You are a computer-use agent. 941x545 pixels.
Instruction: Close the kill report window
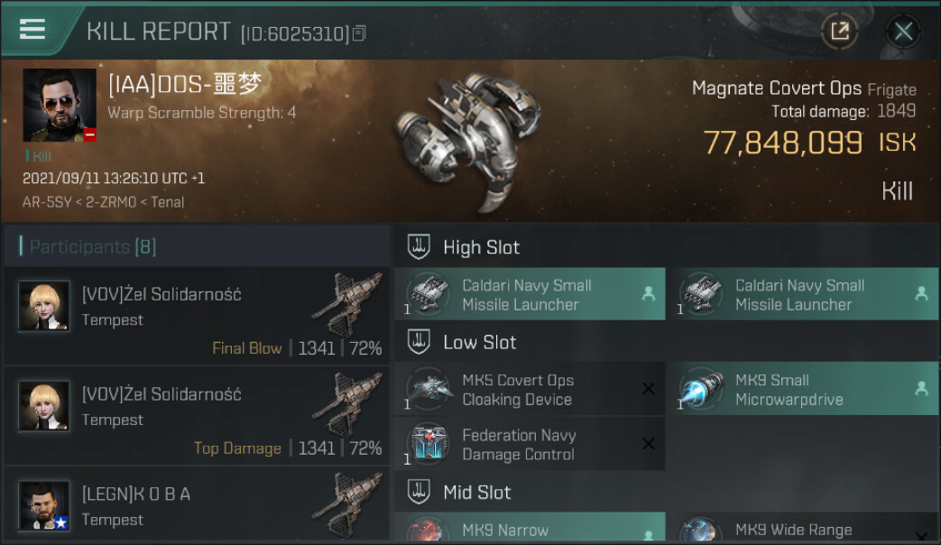[902, 32]
